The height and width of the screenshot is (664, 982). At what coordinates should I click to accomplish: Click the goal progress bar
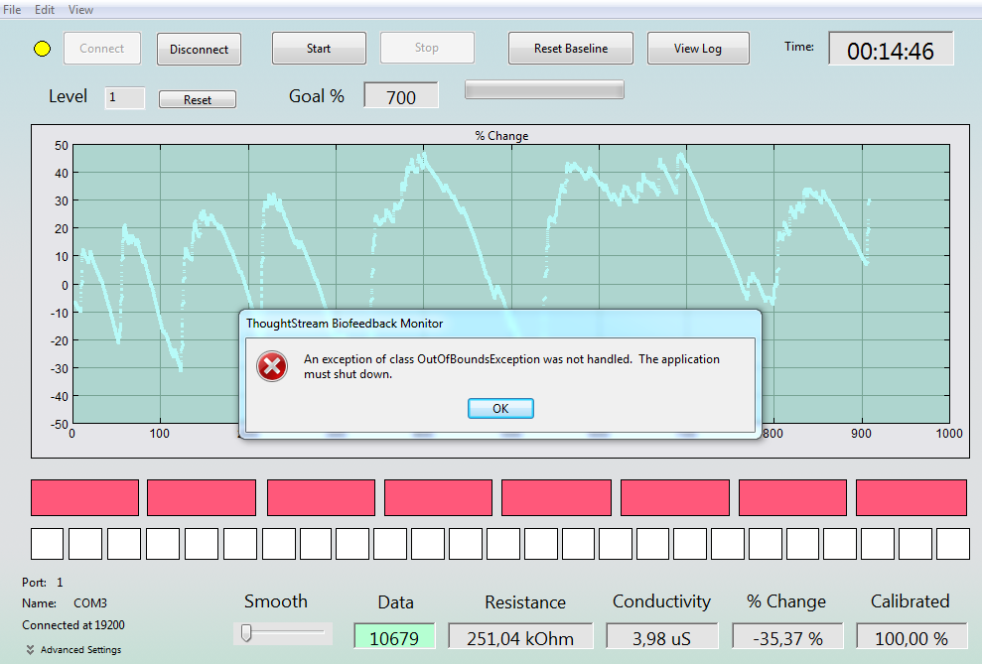point(544,90)
